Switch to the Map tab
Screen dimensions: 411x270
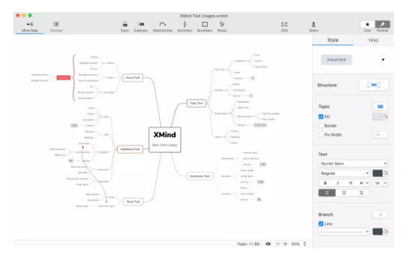pyautogui.click(x=373, y=40)
